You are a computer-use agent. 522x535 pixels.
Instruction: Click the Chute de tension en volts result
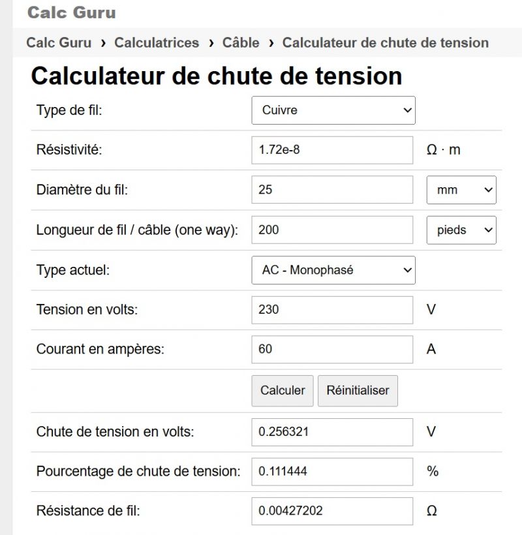click(332, 431)
